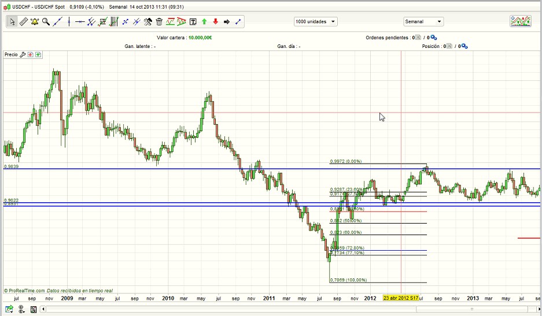Click the 0.852 (50.00%) Fibonacci level label

pos(346,221)
